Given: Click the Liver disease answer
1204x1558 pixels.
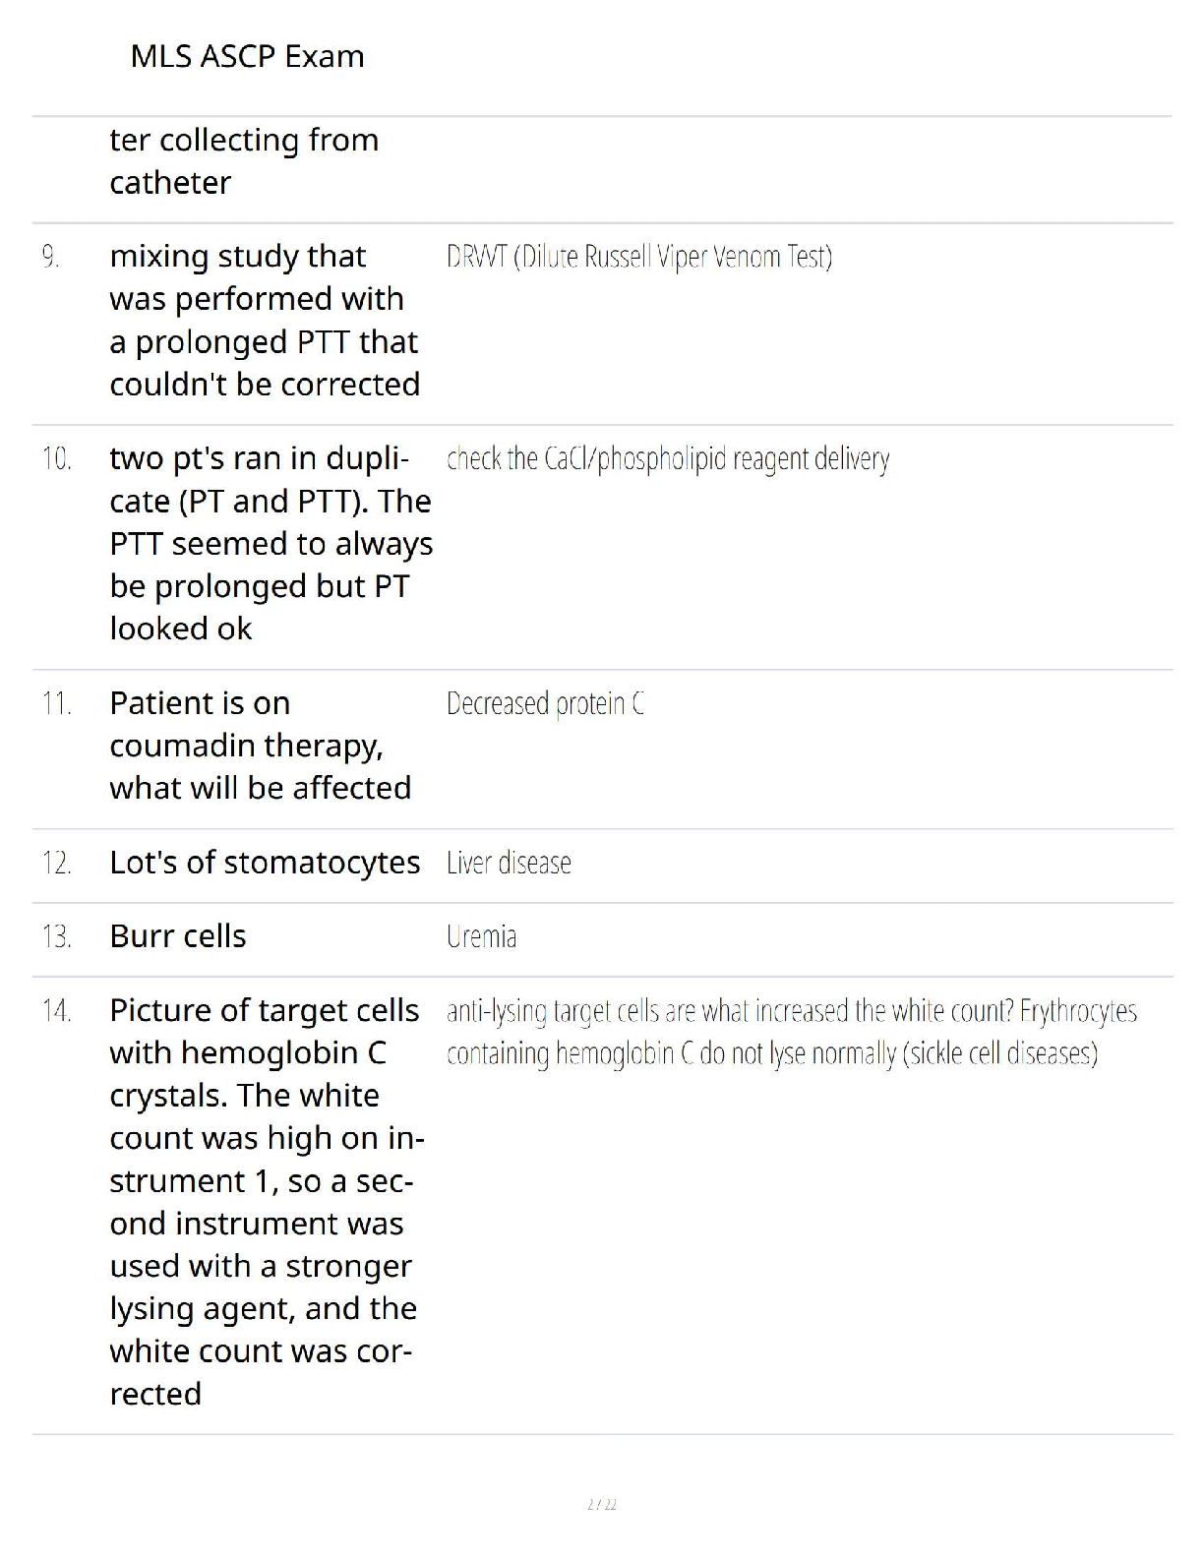Looking at the screenshot, I should click(509, 863).
